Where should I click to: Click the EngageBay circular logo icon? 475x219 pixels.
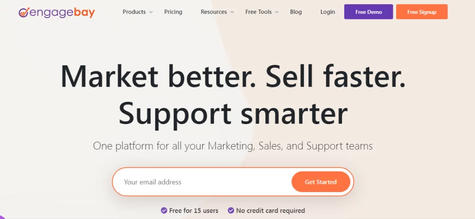[x=24, y=13]
